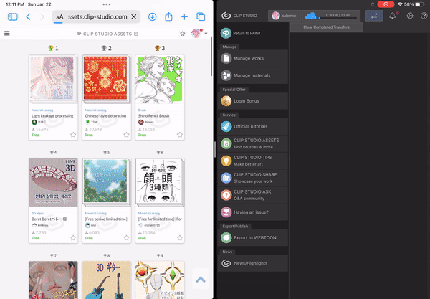Open Shino Pencil Brush thumbnail
The height and width of the screenshot is (299, 430).
160,79
